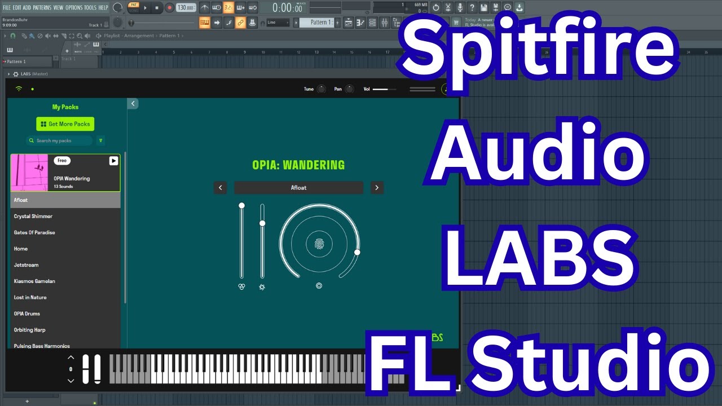Select the playlist paint brush tool
The width and height of the screenshot is (722, 406).
coord(32,36)
